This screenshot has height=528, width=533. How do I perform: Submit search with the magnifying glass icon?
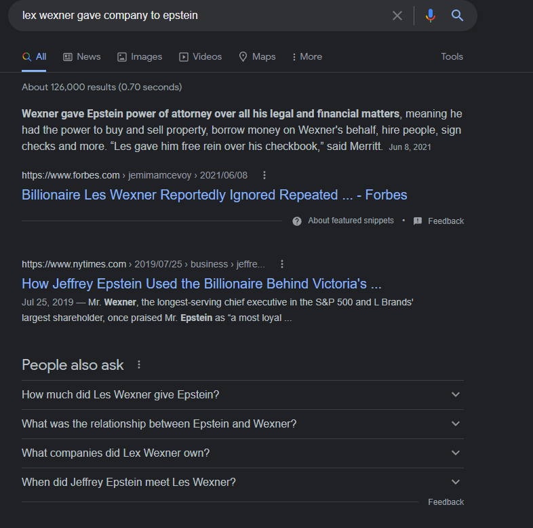[x=457, y=16]
